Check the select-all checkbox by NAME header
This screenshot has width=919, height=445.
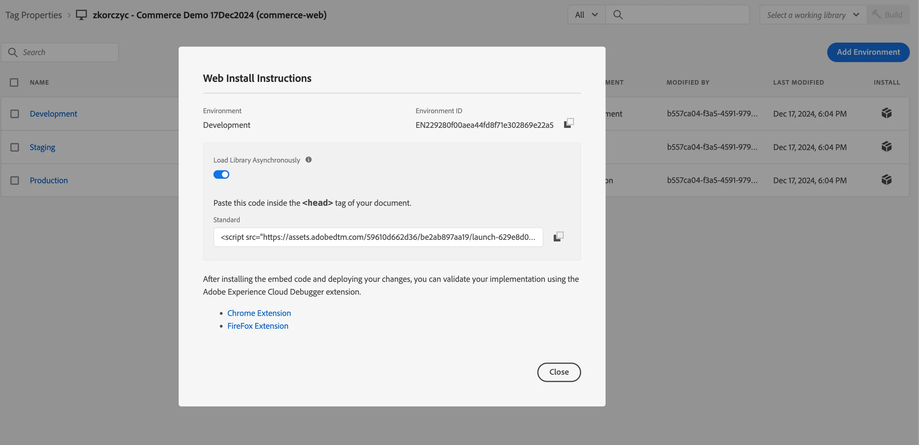tap(14, 82)
